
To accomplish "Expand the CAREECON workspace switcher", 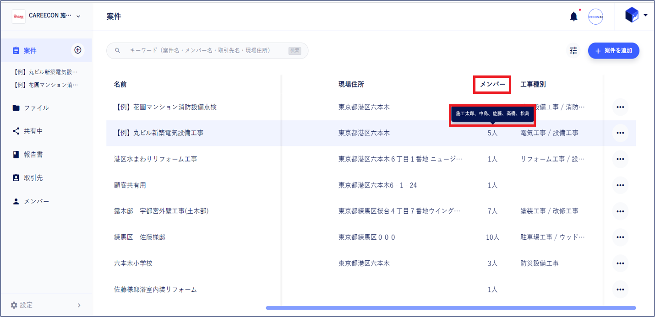I will point(78,16).
